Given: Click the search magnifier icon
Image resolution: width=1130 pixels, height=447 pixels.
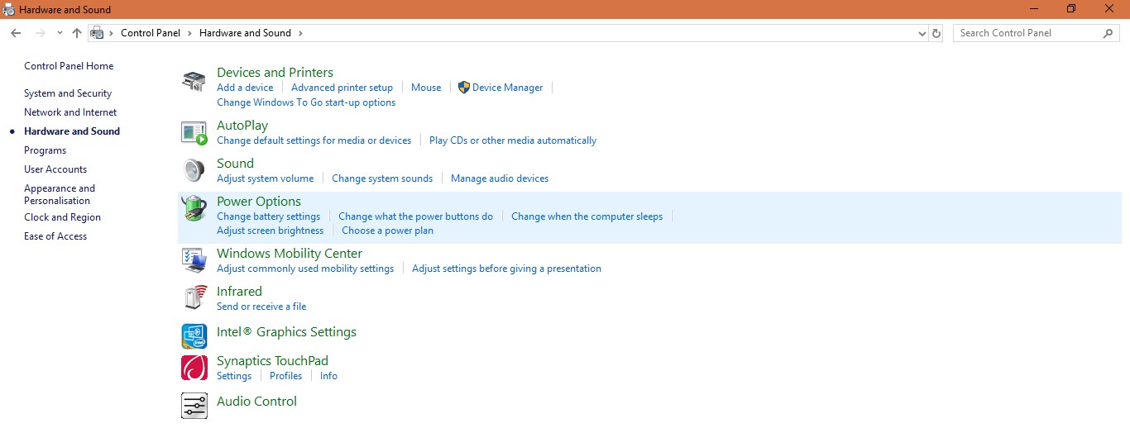Looking at the screenshot, I should point(1108,33).
